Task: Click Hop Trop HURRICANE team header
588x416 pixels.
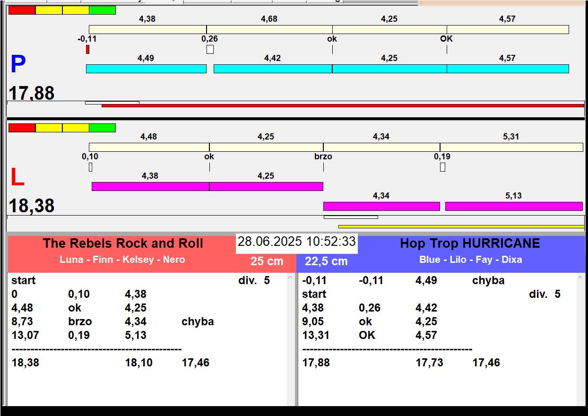Action: (470, 243)
